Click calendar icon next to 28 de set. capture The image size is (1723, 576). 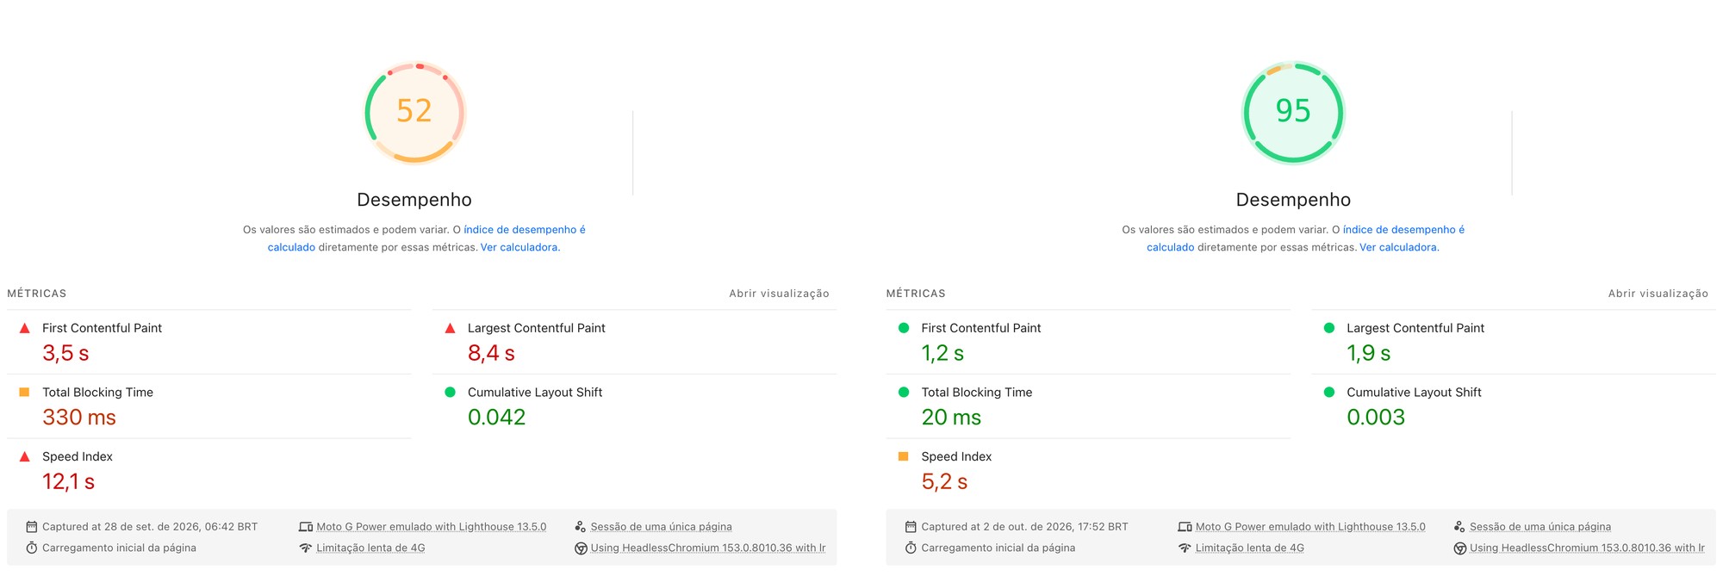tap(32, 527)
